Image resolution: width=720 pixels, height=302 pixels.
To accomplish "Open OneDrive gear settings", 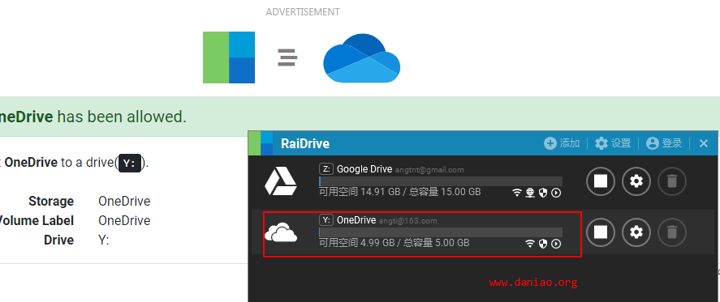I will (x=636, y=232).
